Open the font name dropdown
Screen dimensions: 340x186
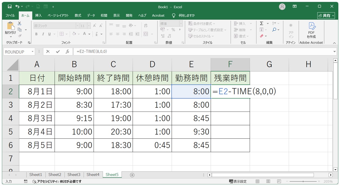pos(77,26)
